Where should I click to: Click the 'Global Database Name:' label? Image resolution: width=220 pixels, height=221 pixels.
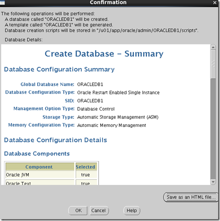point(47,84)
